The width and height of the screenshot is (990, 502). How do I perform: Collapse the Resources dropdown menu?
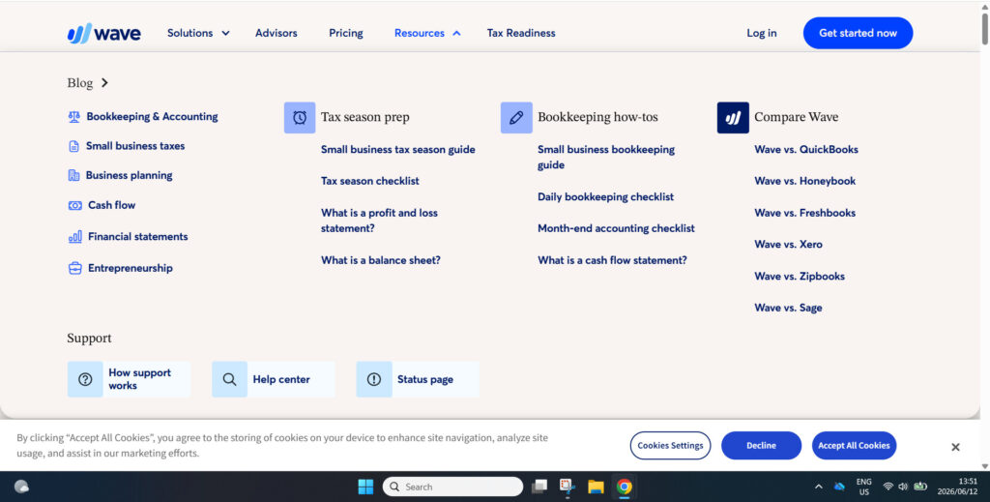427,33
